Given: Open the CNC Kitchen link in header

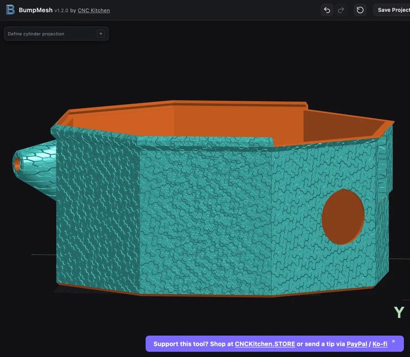Looking at the screenshot, I should pos(94,10).
